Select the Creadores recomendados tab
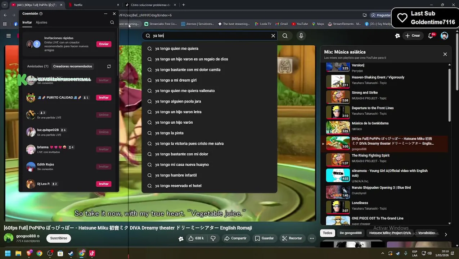 pos(73,66)
